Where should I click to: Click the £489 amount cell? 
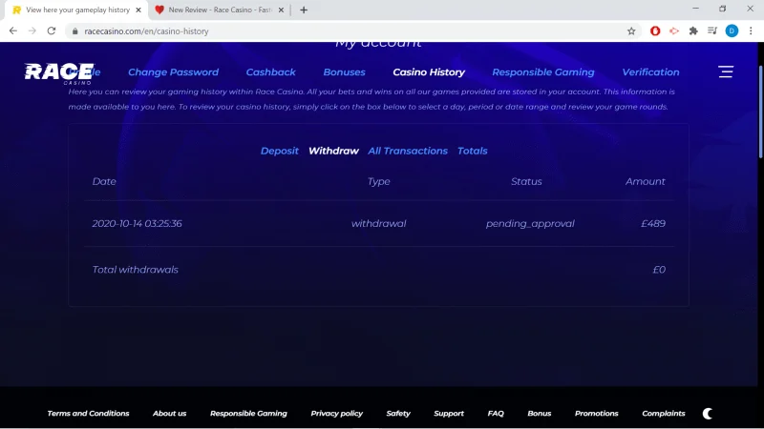click(653, 224)
